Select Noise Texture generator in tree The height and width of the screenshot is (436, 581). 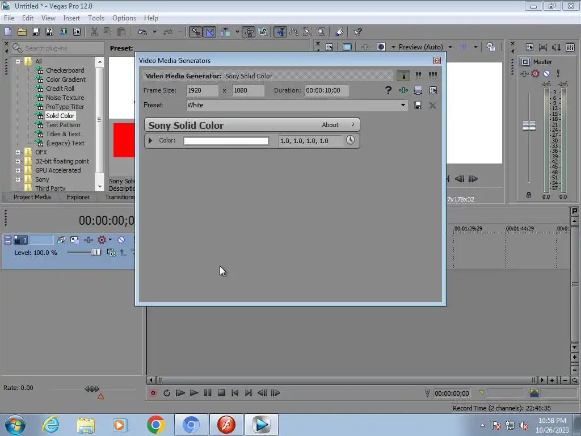click(65, 98)
